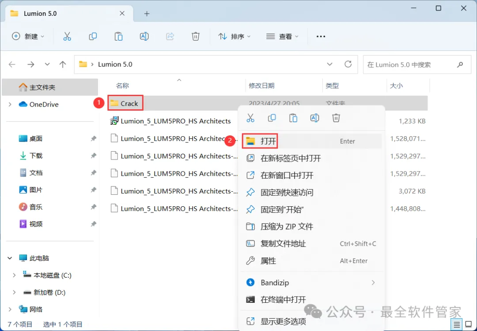Choose 打开 in the context menu
Image resolution: width=477 pixels, height=331 pixels.
tap(311, 141)
